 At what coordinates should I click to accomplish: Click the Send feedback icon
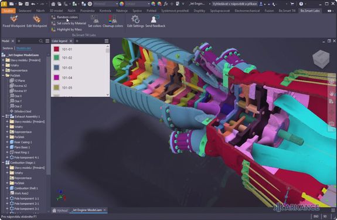point(155,19)
